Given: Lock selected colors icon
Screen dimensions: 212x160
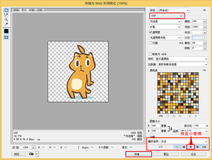Looking at the screenshot, I should 180,116.
